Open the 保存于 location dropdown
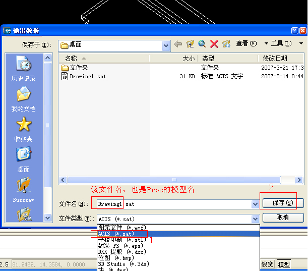The height and width of the screenshot is (271, 308). coord(166,46)
